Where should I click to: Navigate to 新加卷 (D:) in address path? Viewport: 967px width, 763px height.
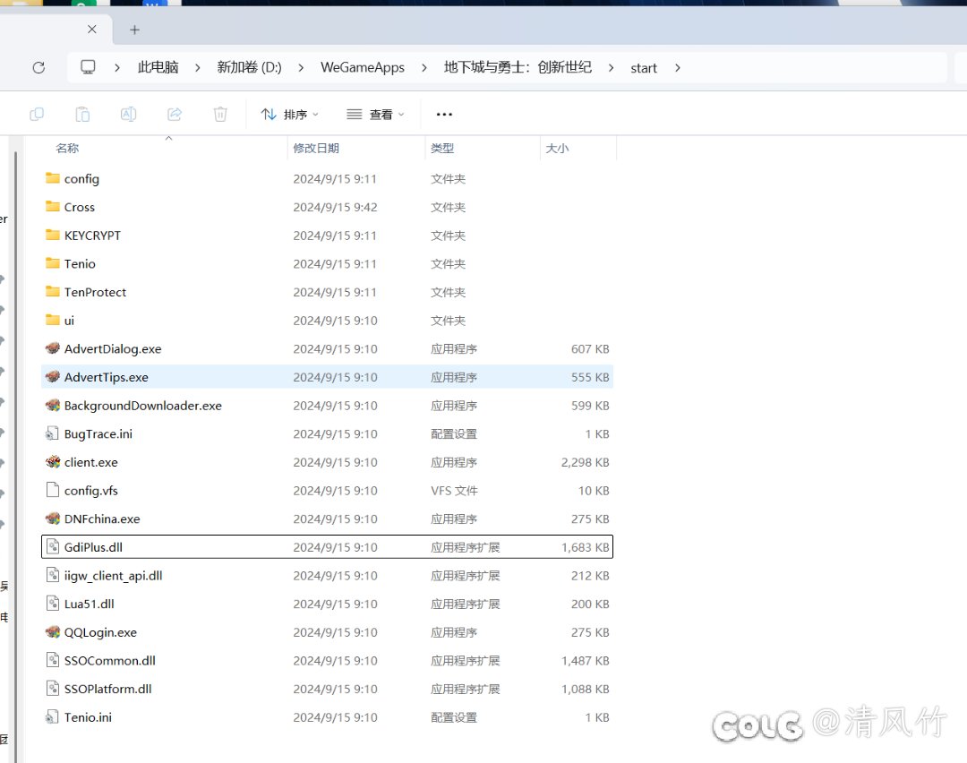(249, 68)
